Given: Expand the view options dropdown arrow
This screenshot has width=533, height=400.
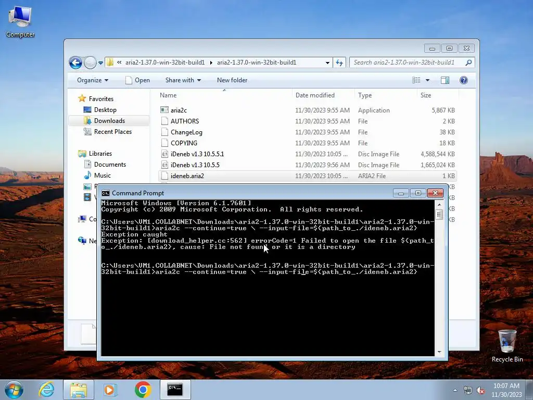Looking at the screenshot, I should (428, 80).
